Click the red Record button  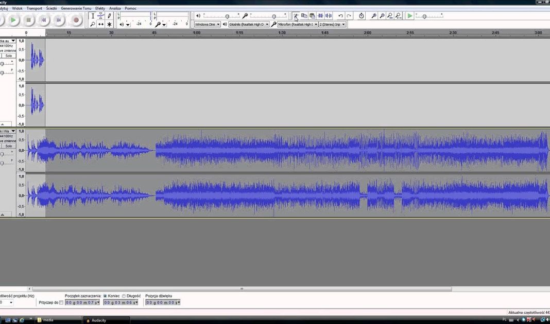pos(76,20)
